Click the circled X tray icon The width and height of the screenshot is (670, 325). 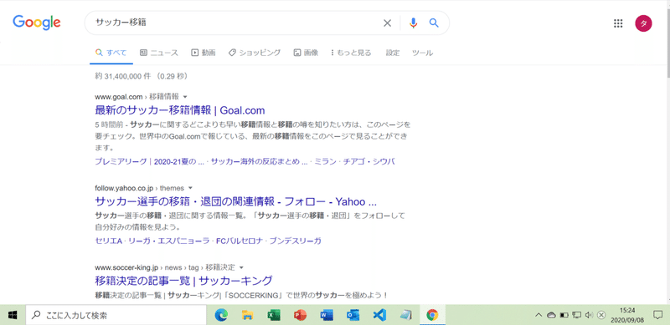[601, 315]
